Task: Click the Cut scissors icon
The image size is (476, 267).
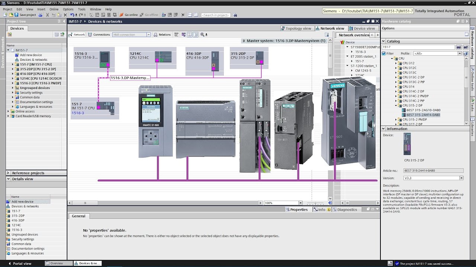Action: 48,15
